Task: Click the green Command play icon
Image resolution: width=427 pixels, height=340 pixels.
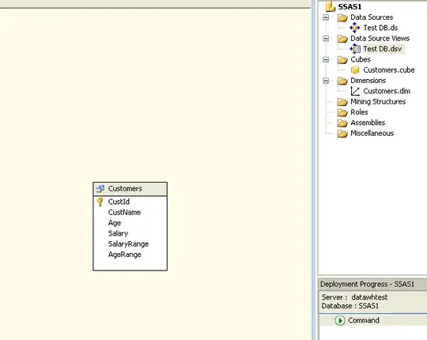Action: [x=340, y=320]
